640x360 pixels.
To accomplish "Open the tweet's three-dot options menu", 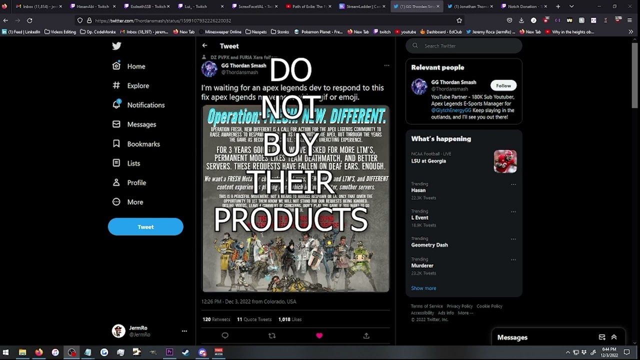I will [386, 65].
